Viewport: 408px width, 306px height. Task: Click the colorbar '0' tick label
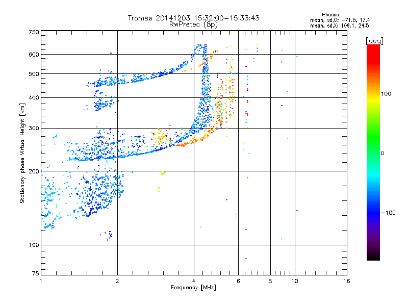(x=382, y=154)
